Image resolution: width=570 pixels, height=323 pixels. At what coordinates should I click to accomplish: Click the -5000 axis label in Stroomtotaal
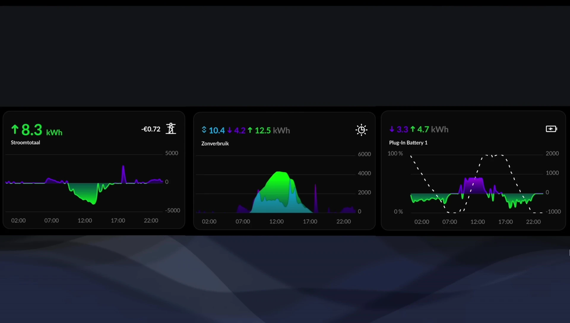pyautogui.click(x=173, y=210)
